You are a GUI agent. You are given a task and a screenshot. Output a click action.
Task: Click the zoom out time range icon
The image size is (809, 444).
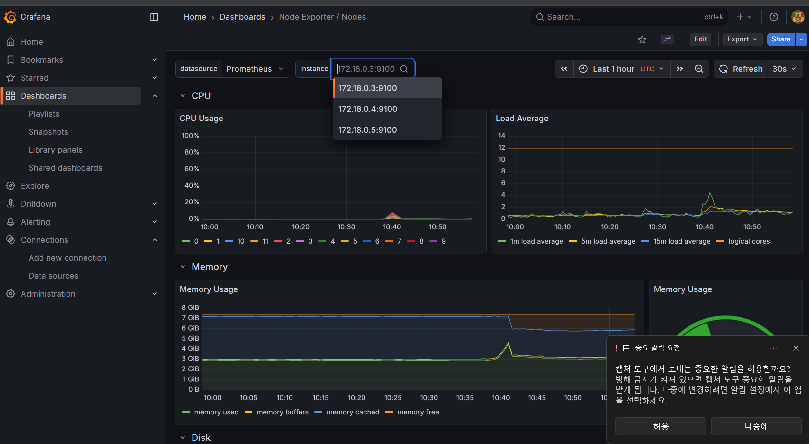[x=699, y=69]
